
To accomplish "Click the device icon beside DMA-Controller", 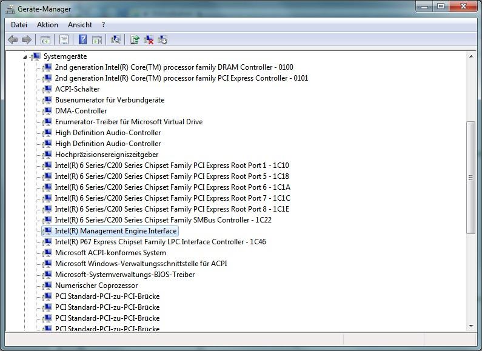I will click(48, 111).
